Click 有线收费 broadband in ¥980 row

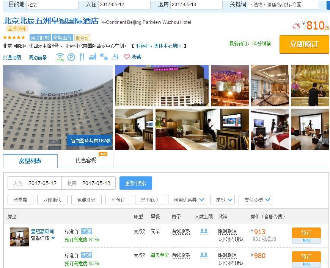point(181,256)
